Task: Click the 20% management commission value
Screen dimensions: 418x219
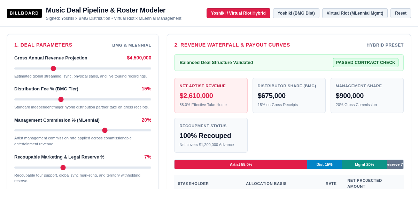Action: pos(146,120)
